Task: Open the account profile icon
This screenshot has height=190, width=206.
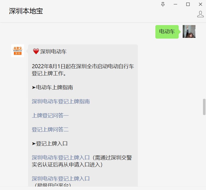Action: coord(200,14)
